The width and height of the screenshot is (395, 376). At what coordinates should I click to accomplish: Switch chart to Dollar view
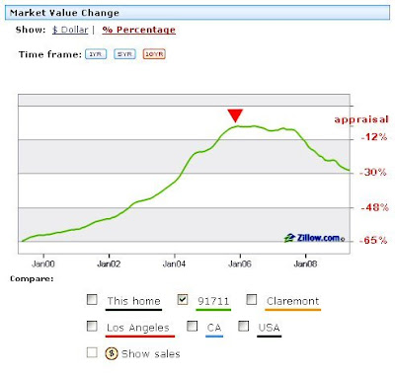coord(70,30)
